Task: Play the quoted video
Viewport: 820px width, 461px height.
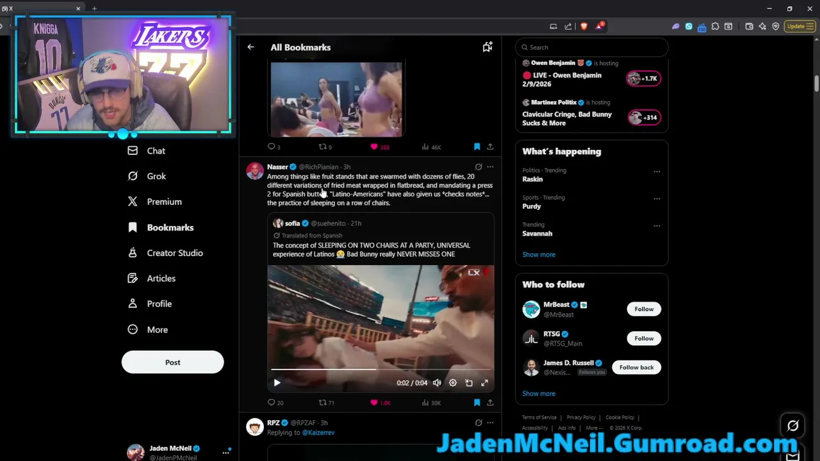Action: (277, 383)
